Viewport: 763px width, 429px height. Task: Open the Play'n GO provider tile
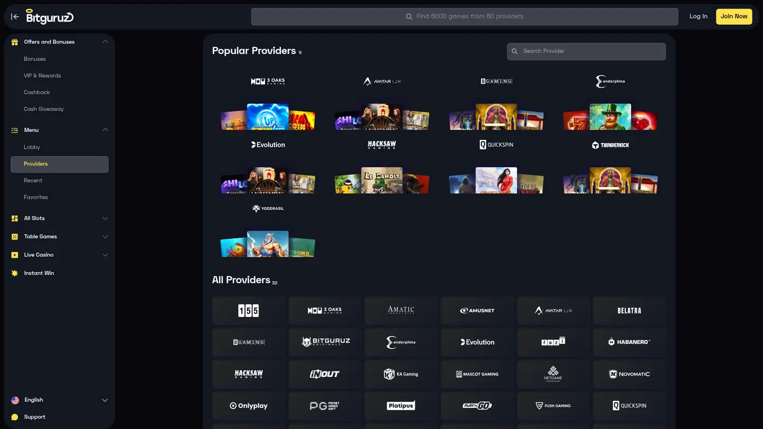pos(477,406)
